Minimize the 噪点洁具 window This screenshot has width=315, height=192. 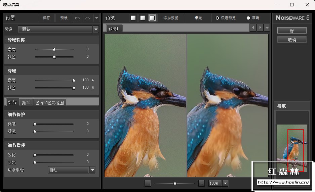[x=277, y=5]
